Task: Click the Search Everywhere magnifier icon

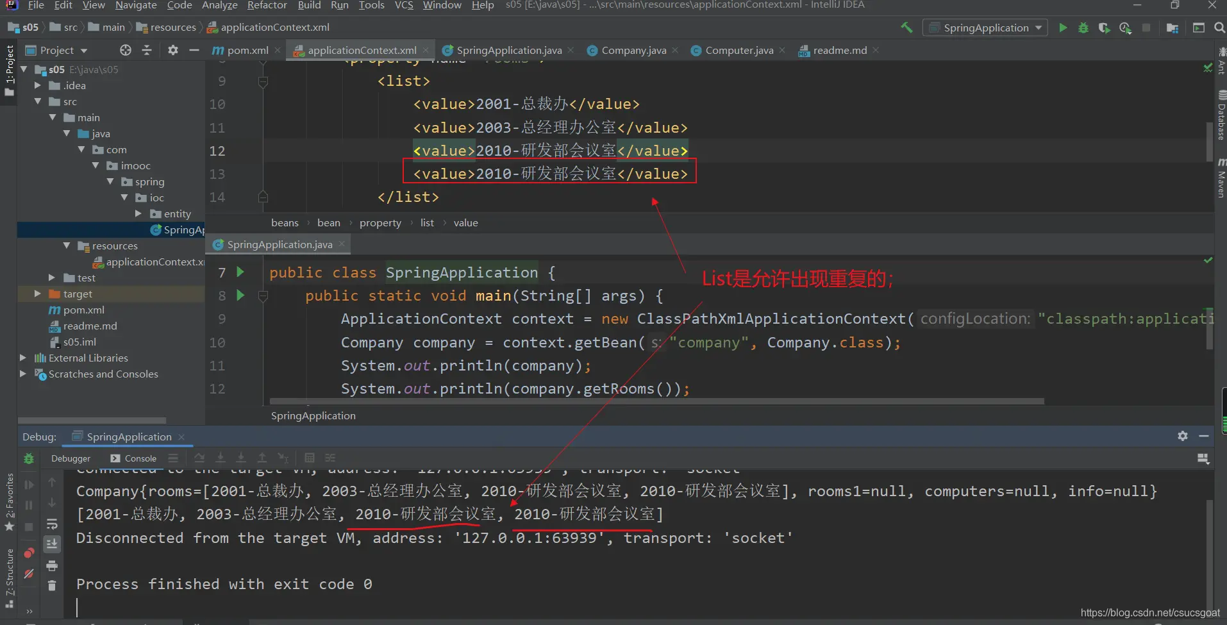Action: pyautogui.click(x=1219, y=28)
